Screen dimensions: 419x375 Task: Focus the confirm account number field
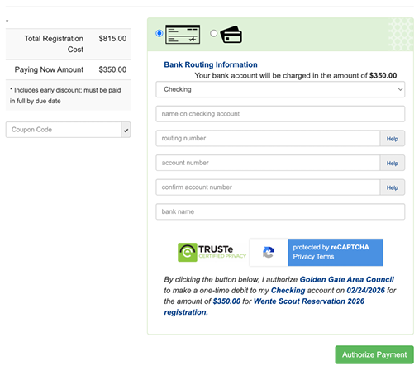(268, 187)
